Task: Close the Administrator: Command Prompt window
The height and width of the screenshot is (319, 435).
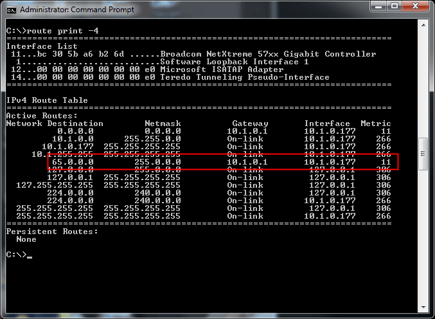Action: coord(415,6)
